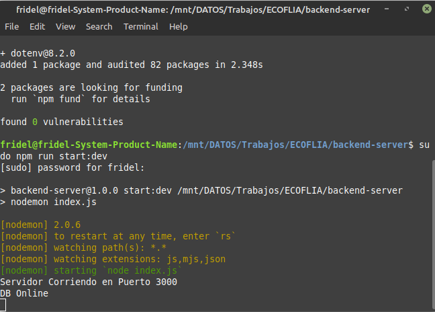The width and height of the screenshot is (435, 312).
Task: Click '> backend-server@1.0.0 start:dev' line
Action: point(201,190)
